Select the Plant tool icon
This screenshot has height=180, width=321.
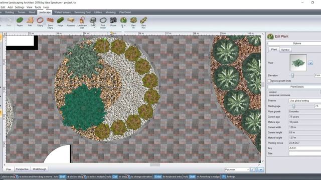pyautogui.click(x=123, y=20)
